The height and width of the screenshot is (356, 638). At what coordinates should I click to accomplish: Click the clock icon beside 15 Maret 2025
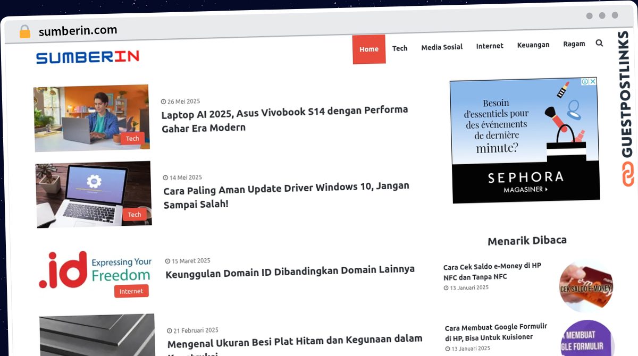click(167, 260)
